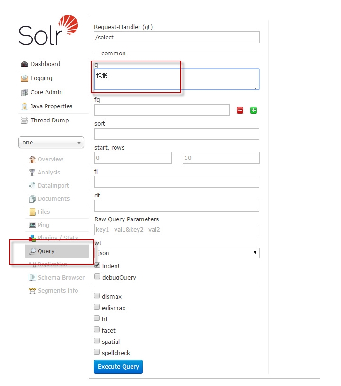Add another fq filter with green plus
This screenshot has width=341, height=386.
tap(254, 110)
